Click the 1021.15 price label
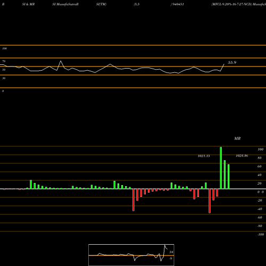 (204, 156)
